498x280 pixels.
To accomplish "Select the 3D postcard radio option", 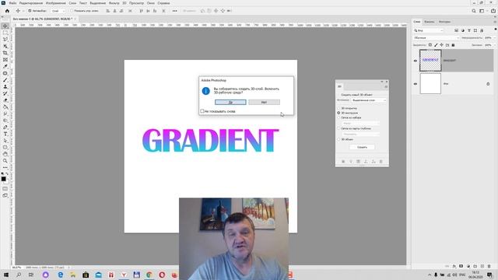I will (338, 108).
